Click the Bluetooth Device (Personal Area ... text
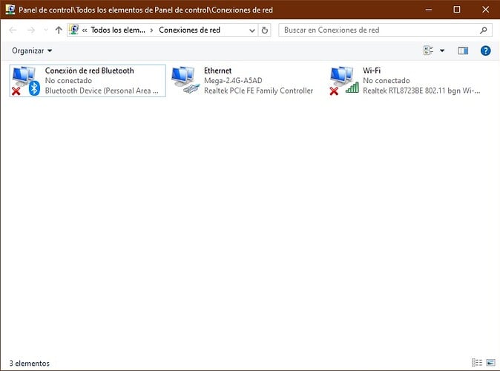Image resolution: width=500 pixels, height=371 pixels. click(102, 91)
